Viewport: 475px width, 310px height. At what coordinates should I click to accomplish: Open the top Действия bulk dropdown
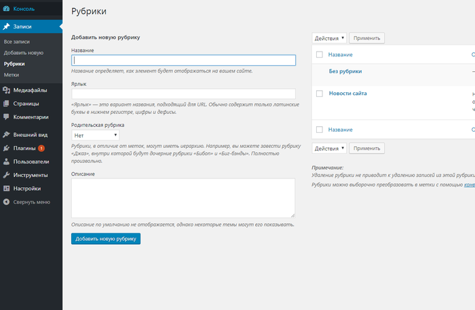329,38
